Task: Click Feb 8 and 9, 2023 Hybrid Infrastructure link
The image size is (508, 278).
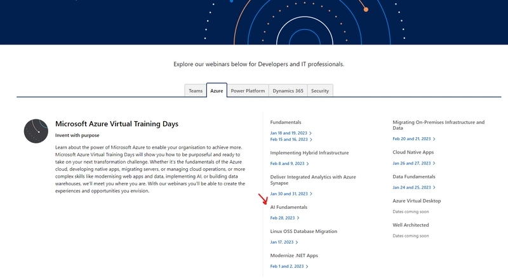Action: [287, 163]
